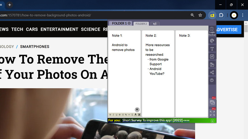Open the share icon in sidebar
Image resolution: width=248 pixels, height=139 pixels.
212,73
